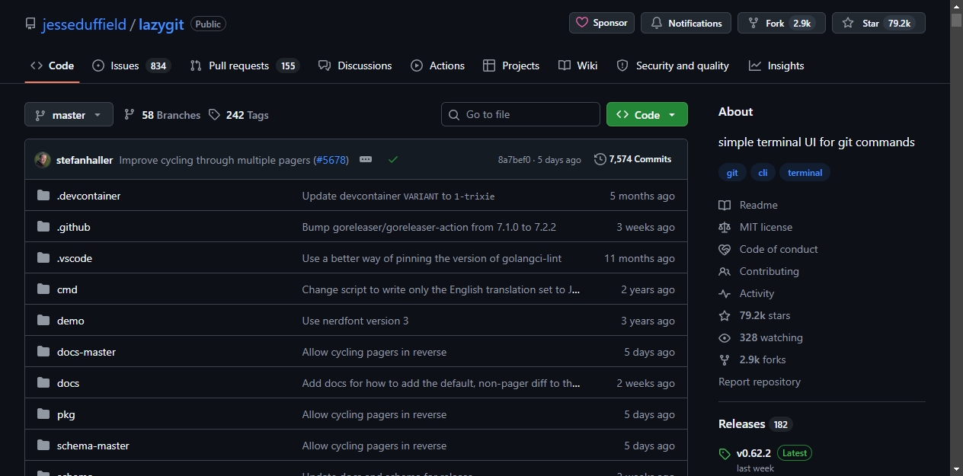This screenshot has height=476, width=963.
Task: Open stefanhaller's profile link
Action: (85, 160)
